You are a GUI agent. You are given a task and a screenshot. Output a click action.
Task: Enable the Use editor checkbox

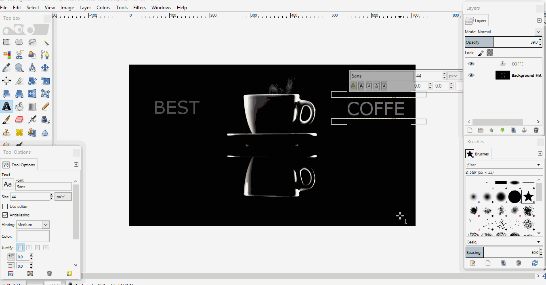tap(5, 207)
